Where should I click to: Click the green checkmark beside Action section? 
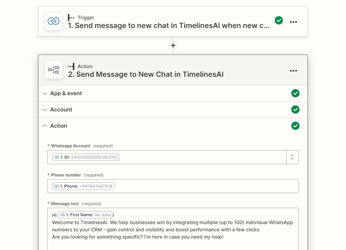click(295, 125)
